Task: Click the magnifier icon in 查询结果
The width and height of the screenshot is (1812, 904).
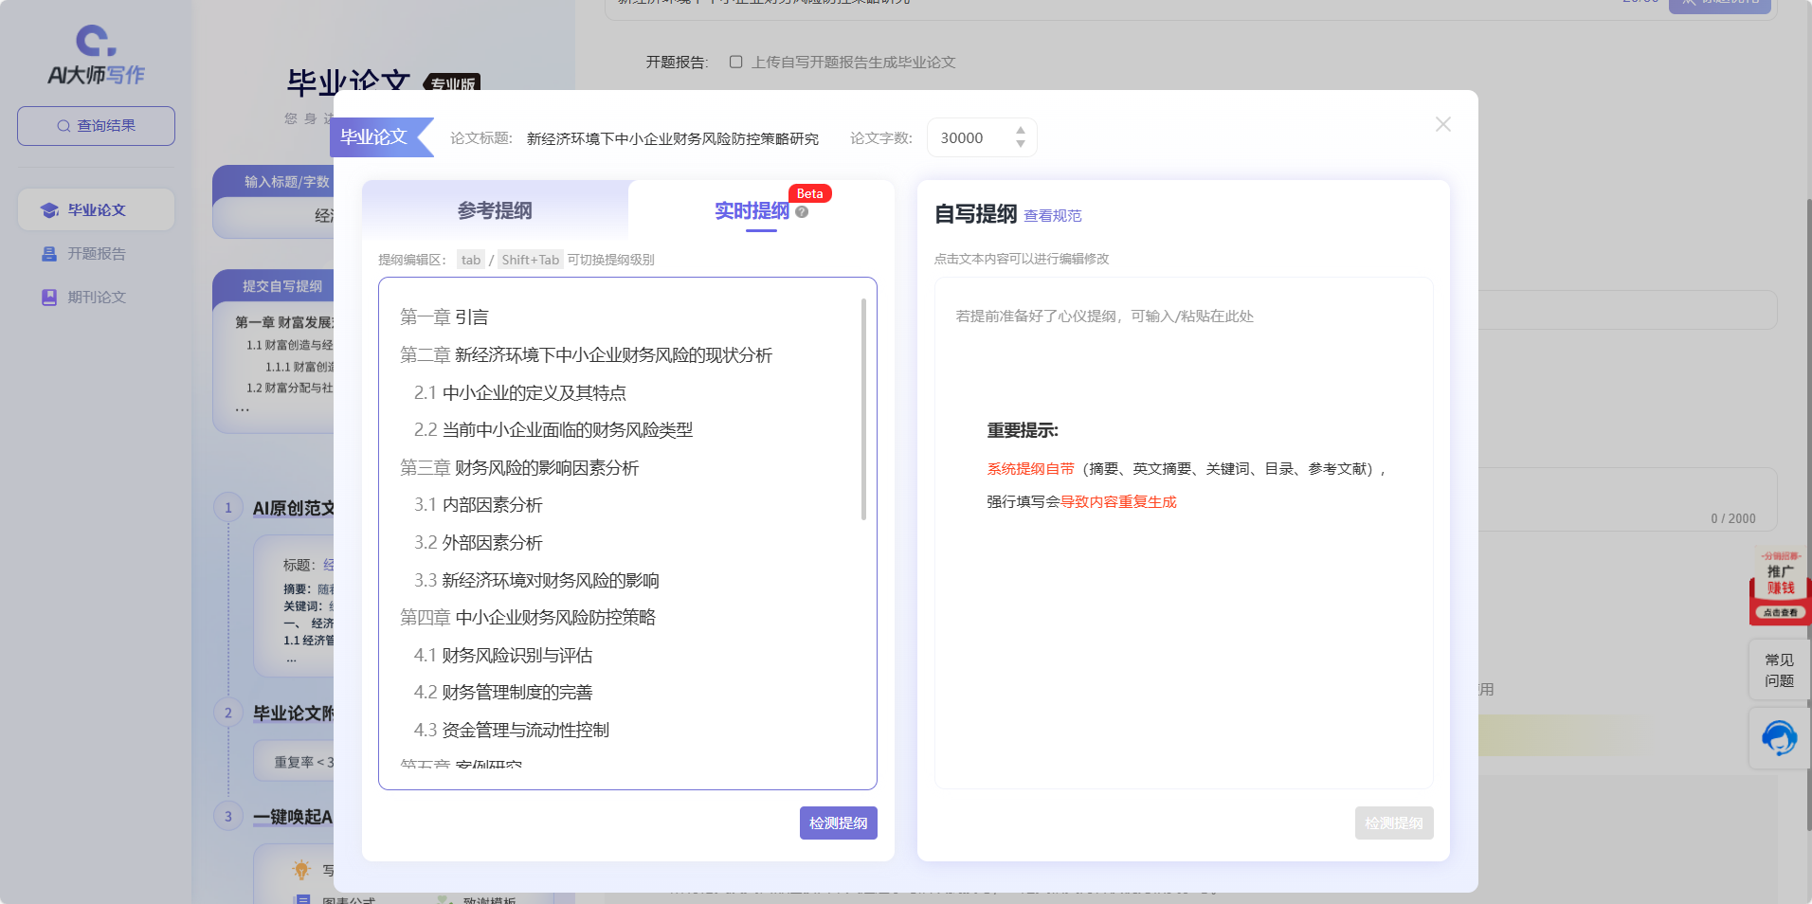Action: 63,125
